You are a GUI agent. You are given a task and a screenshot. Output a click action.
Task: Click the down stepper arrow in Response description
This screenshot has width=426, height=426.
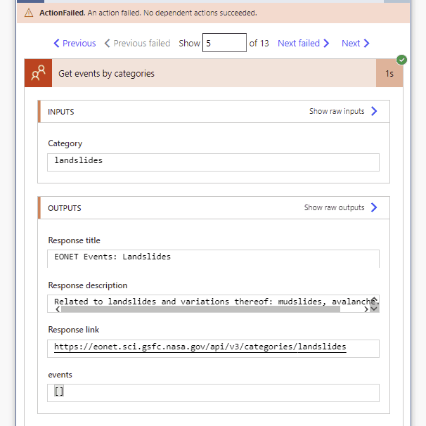[375, 309]
